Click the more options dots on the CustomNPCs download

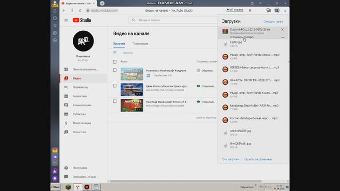pyautogui.click(x=282, y=38)
